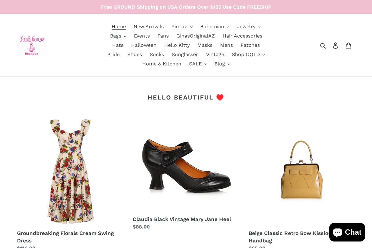
Task: Click the $88.00 price text
Action: pyautogui.click(x=141, y=227)
